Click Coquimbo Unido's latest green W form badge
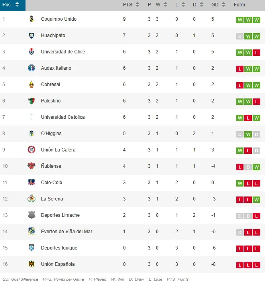This screenshot has height=283, width=265. (256, 20)
